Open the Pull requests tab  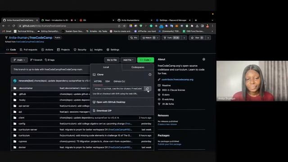[x=28, y=50]
